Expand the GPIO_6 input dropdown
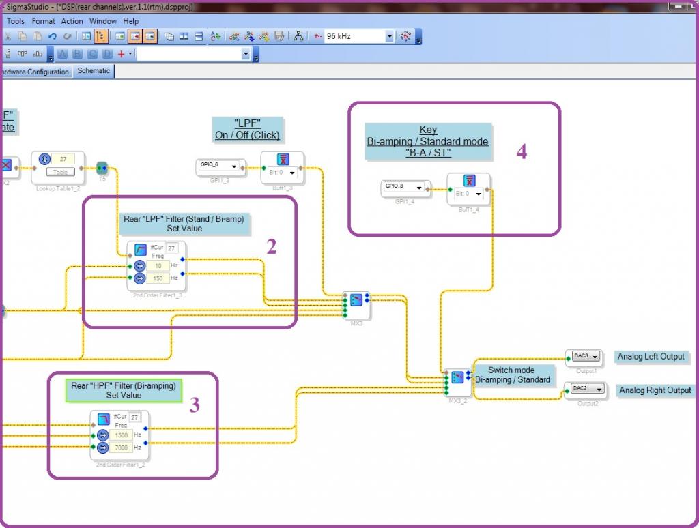 (x=235, y=166)
